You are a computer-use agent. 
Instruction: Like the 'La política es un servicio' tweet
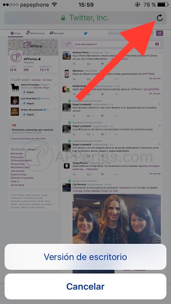(x=102, y=134)
